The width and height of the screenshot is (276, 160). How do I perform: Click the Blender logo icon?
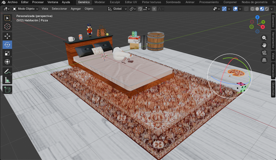[3, 2]
